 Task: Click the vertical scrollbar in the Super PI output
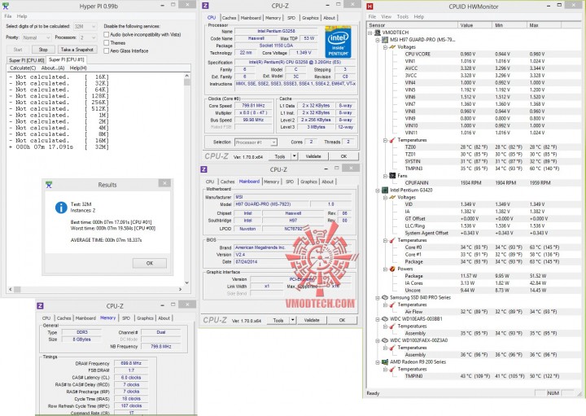[187, 180]
